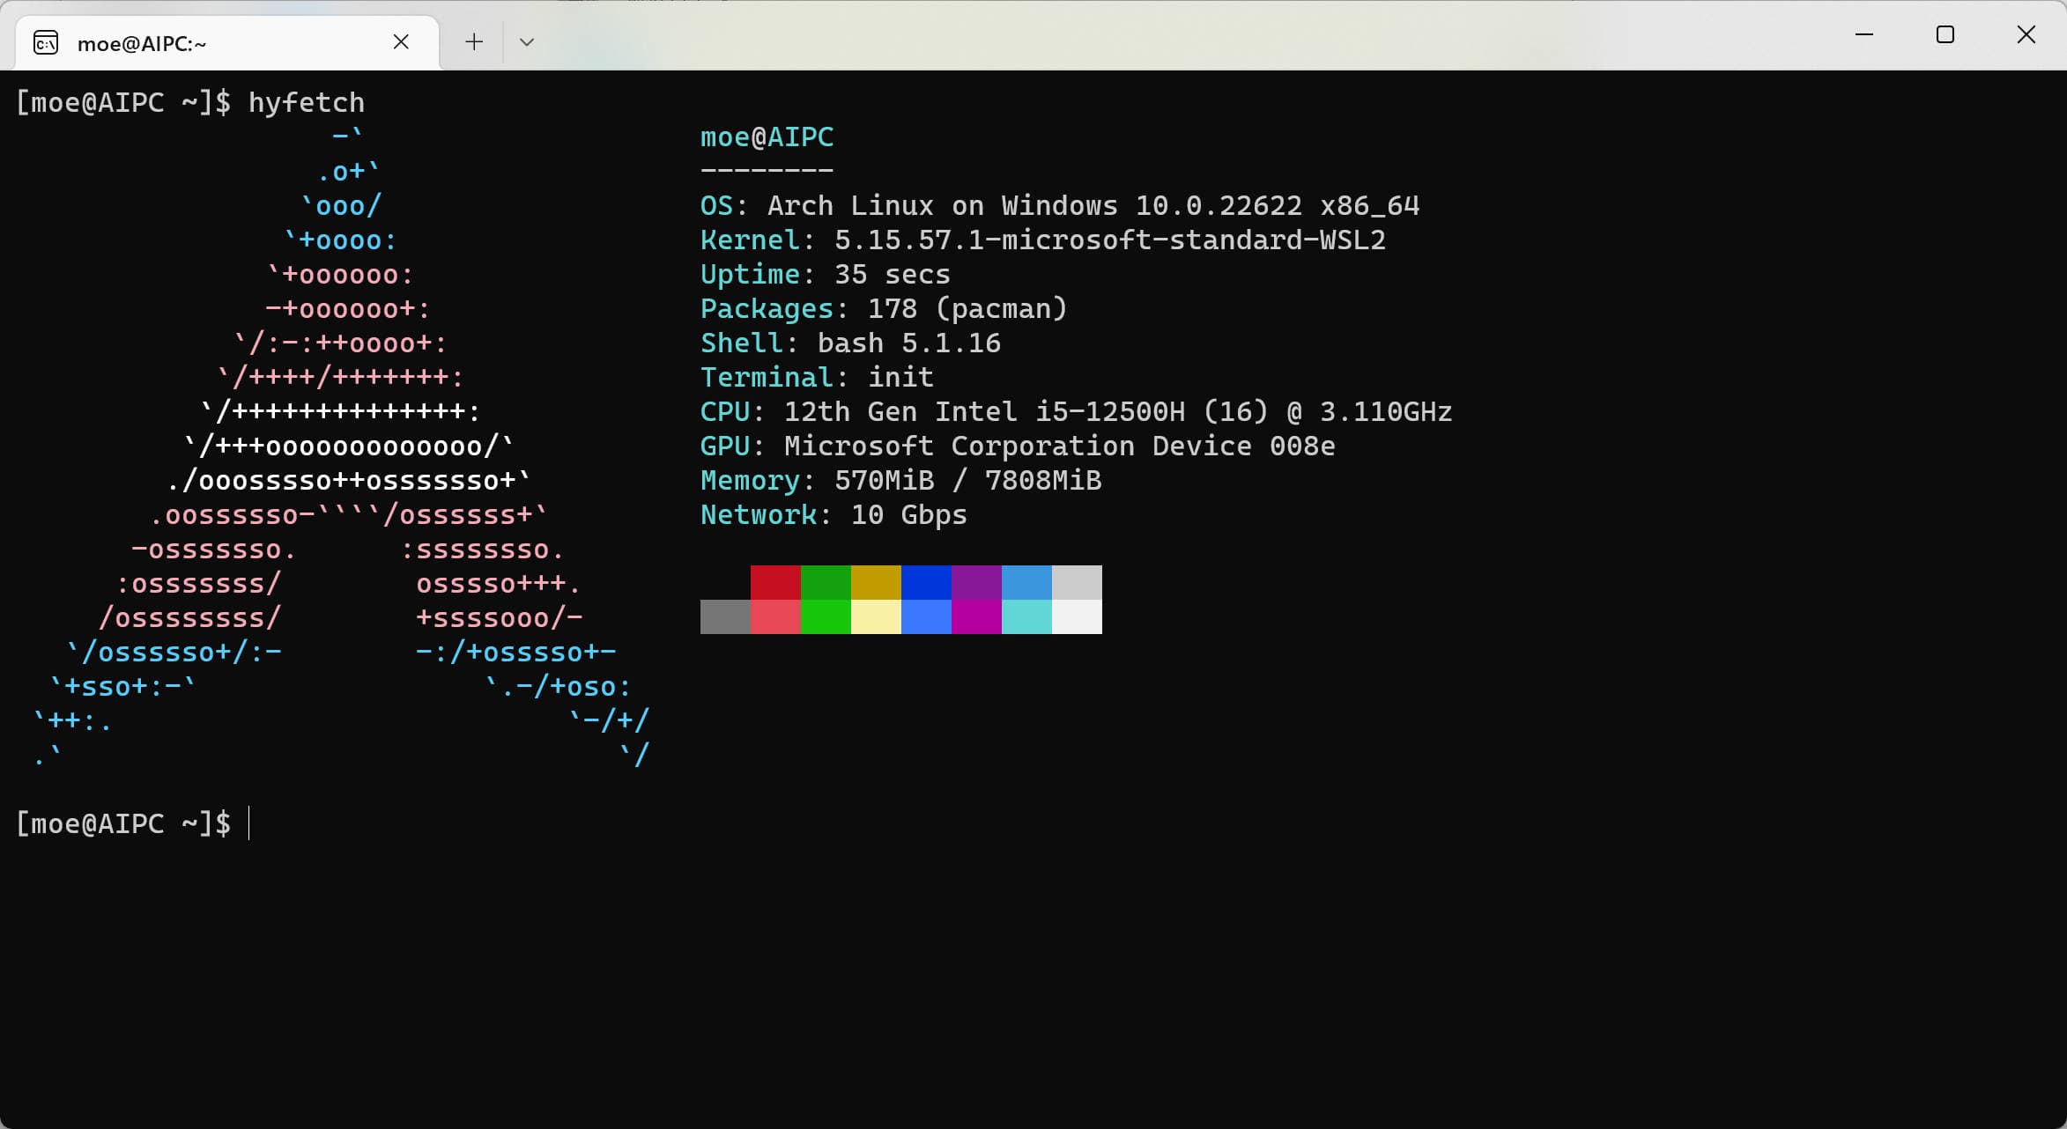Expand the new tab profile dropdown
Screen dimensions: 2067x1129
pos(527,41)
